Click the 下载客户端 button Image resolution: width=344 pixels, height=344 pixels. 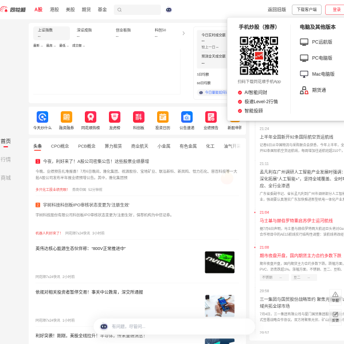[x=307, y=10]
